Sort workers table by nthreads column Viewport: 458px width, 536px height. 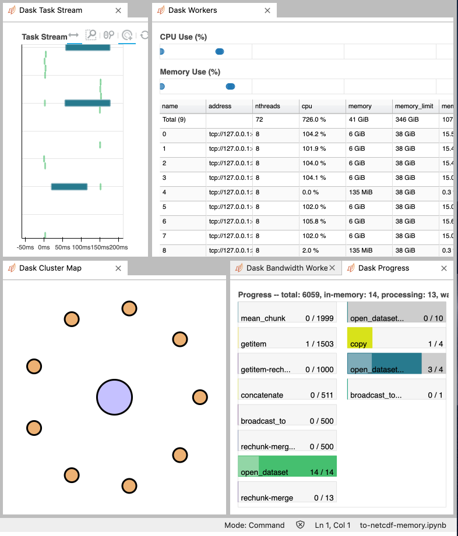[x=276, y=107]
